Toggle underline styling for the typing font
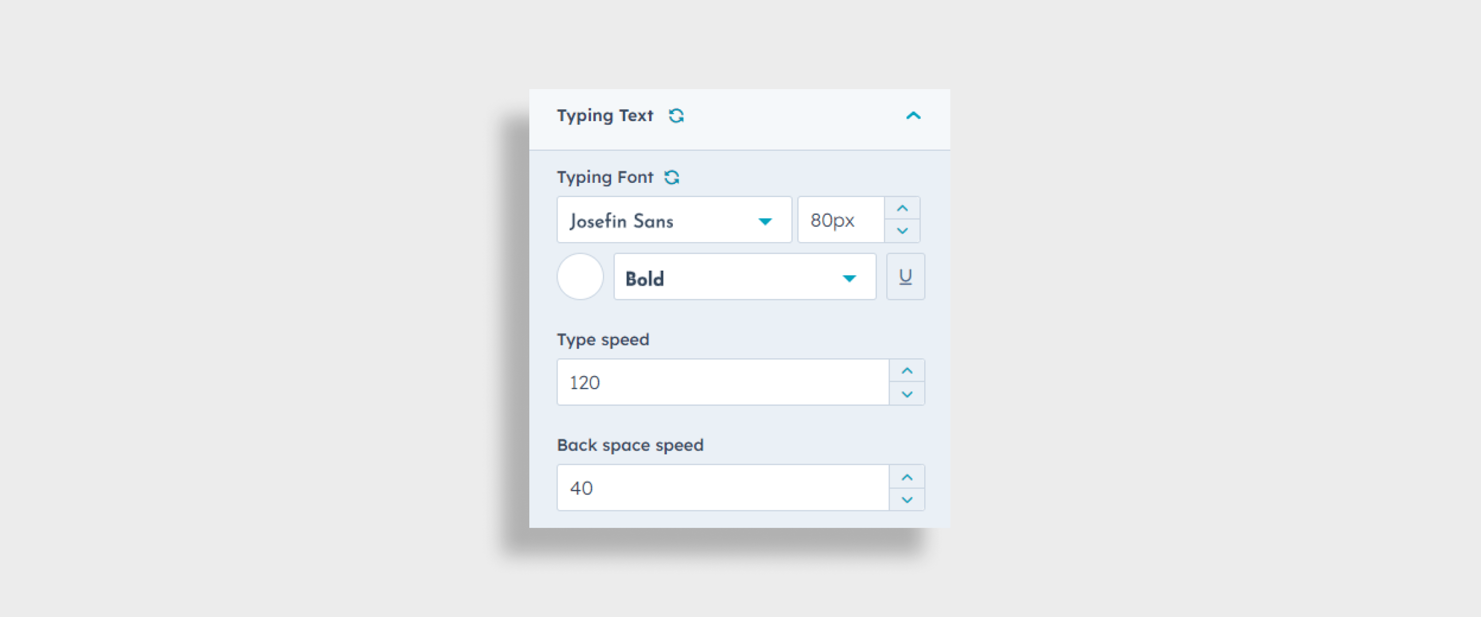Screen dimensions: 1481x617 click(x=905, y=277)
